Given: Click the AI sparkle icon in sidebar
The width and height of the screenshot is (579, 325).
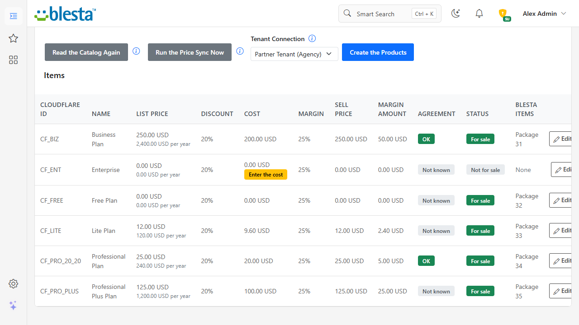Looking at the screenshot, I should coord(13,306).
